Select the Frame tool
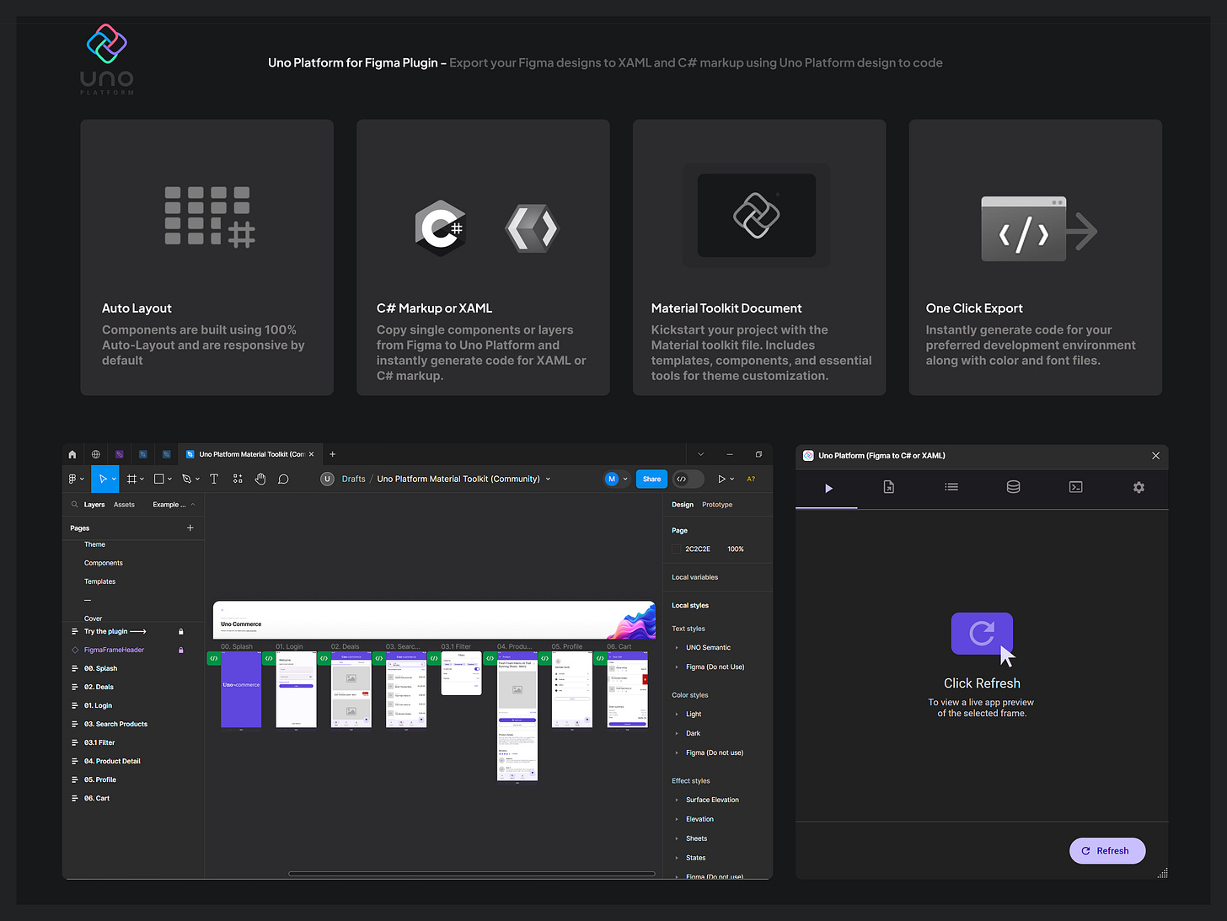 click(x=132, y=479)
